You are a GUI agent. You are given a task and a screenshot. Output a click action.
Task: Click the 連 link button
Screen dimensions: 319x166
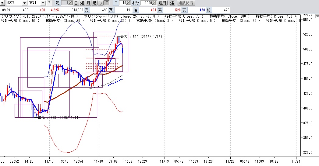coord(172,3)
